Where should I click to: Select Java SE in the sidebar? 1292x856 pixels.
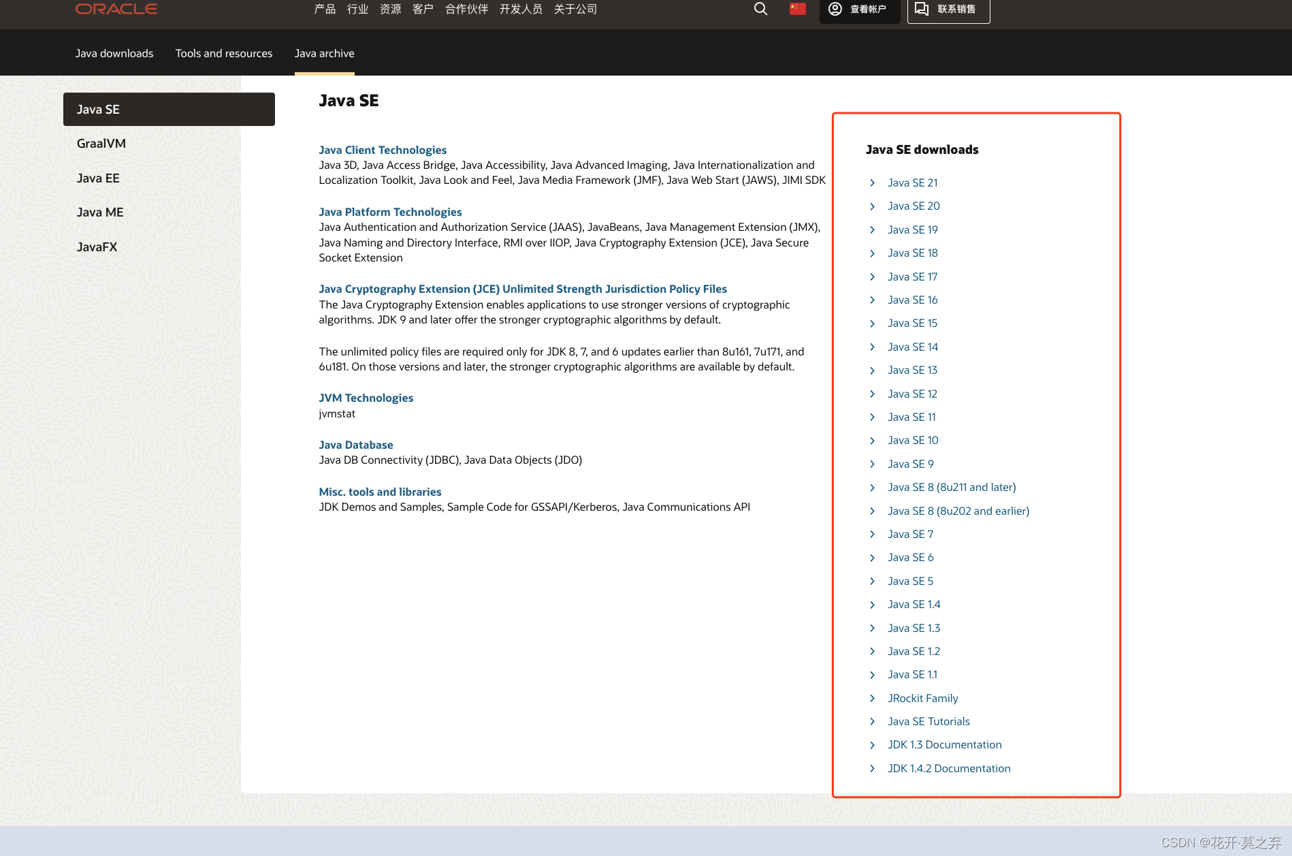169,109
